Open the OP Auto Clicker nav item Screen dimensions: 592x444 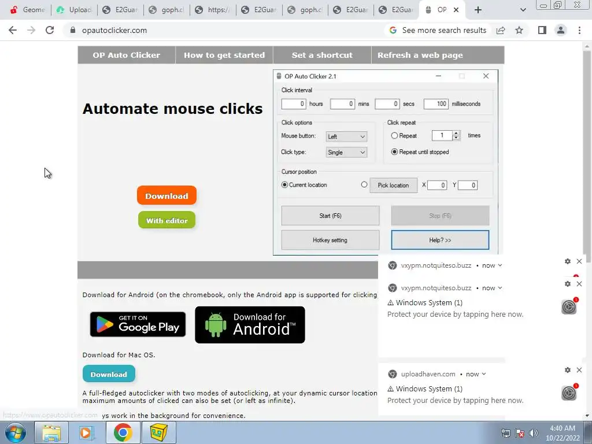pos(127,55)
